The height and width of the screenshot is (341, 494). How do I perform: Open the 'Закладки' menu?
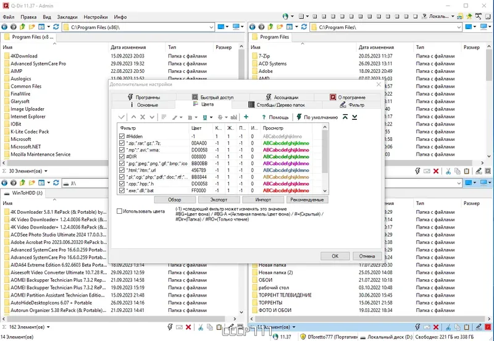coord(67,17)
